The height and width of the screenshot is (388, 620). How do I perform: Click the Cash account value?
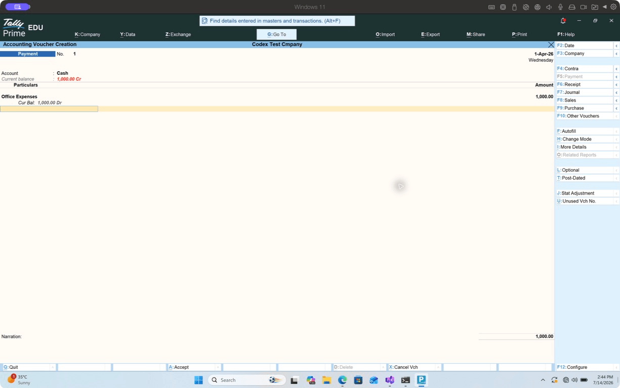tap(62, 73)
